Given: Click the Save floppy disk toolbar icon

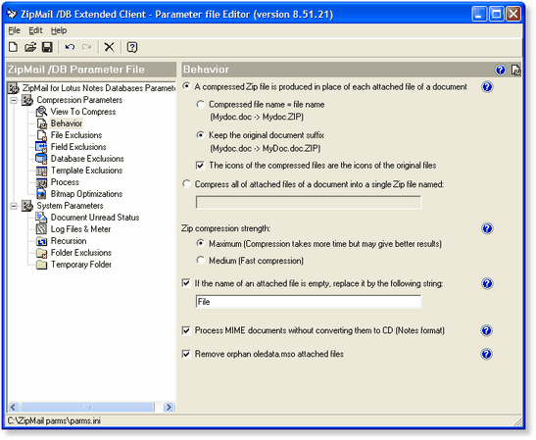Looking at the screenshot, I should (x=47, y=47).
